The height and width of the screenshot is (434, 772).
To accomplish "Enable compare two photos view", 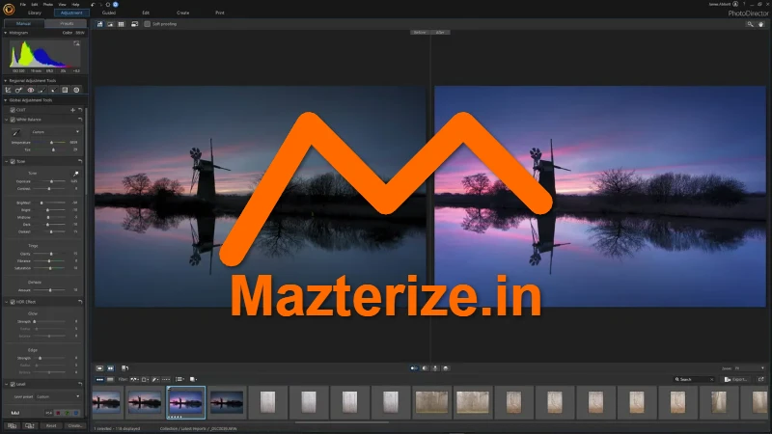I will tap(111, 368).
